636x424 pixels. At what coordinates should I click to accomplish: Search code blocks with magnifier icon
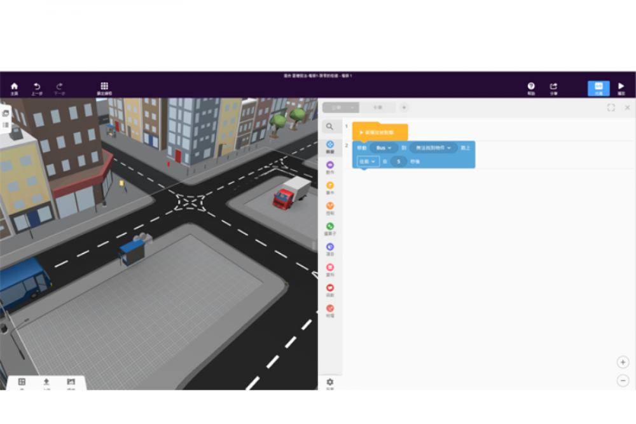point(329,127)
